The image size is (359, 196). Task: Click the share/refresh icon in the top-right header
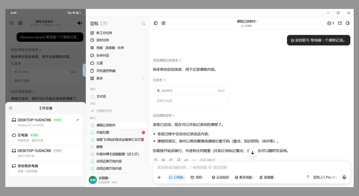(340, 23)
